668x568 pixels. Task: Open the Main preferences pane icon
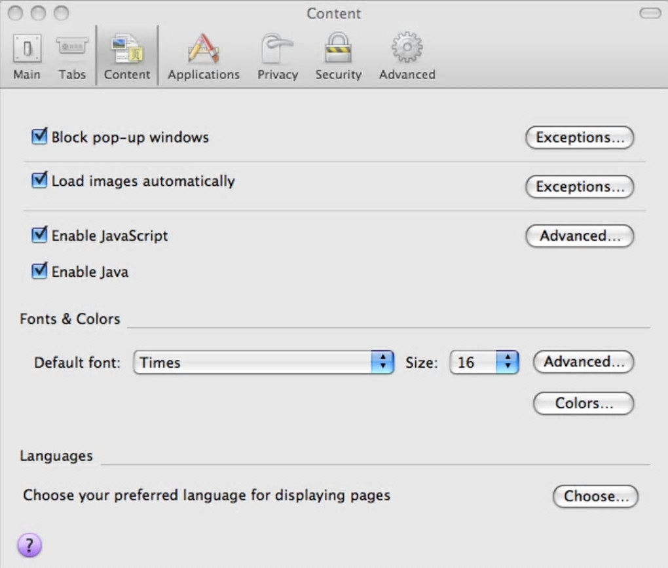point(27,50)
